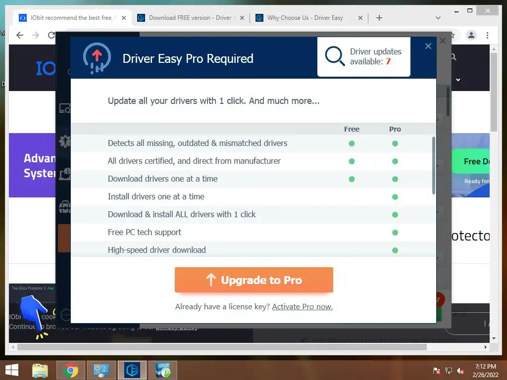Go forward in Chrome browser
Viewport: 507px width, 380px height.
36,35
